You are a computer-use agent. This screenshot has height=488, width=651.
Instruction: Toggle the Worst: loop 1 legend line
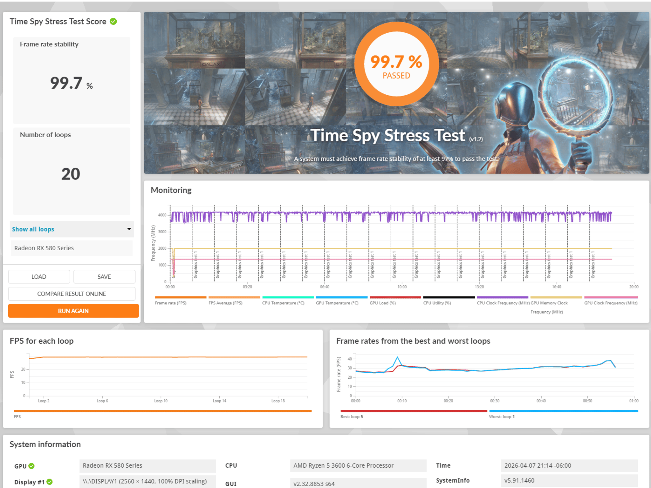[x=563, y=414]
